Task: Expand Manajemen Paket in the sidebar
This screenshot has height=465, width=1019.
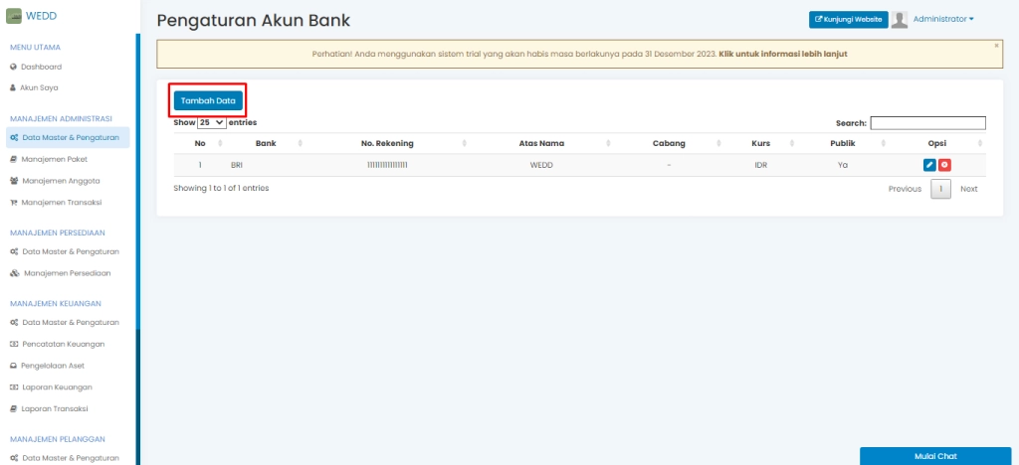Action: pyautogui.click(x=63, y=159)
